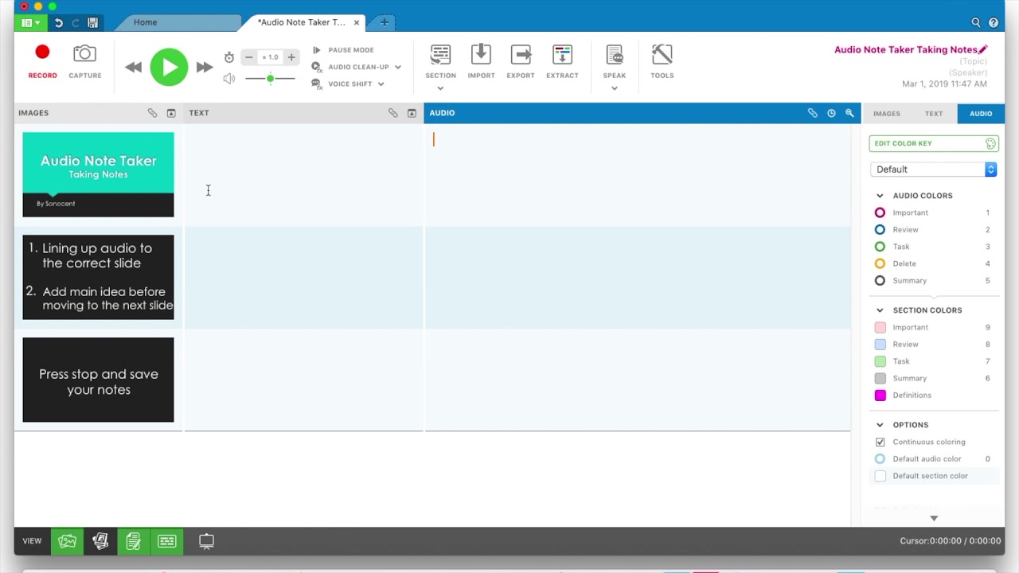The image size is (1019, 573).
Task: Open the green app menu button
Action: [x=30, y=22]
